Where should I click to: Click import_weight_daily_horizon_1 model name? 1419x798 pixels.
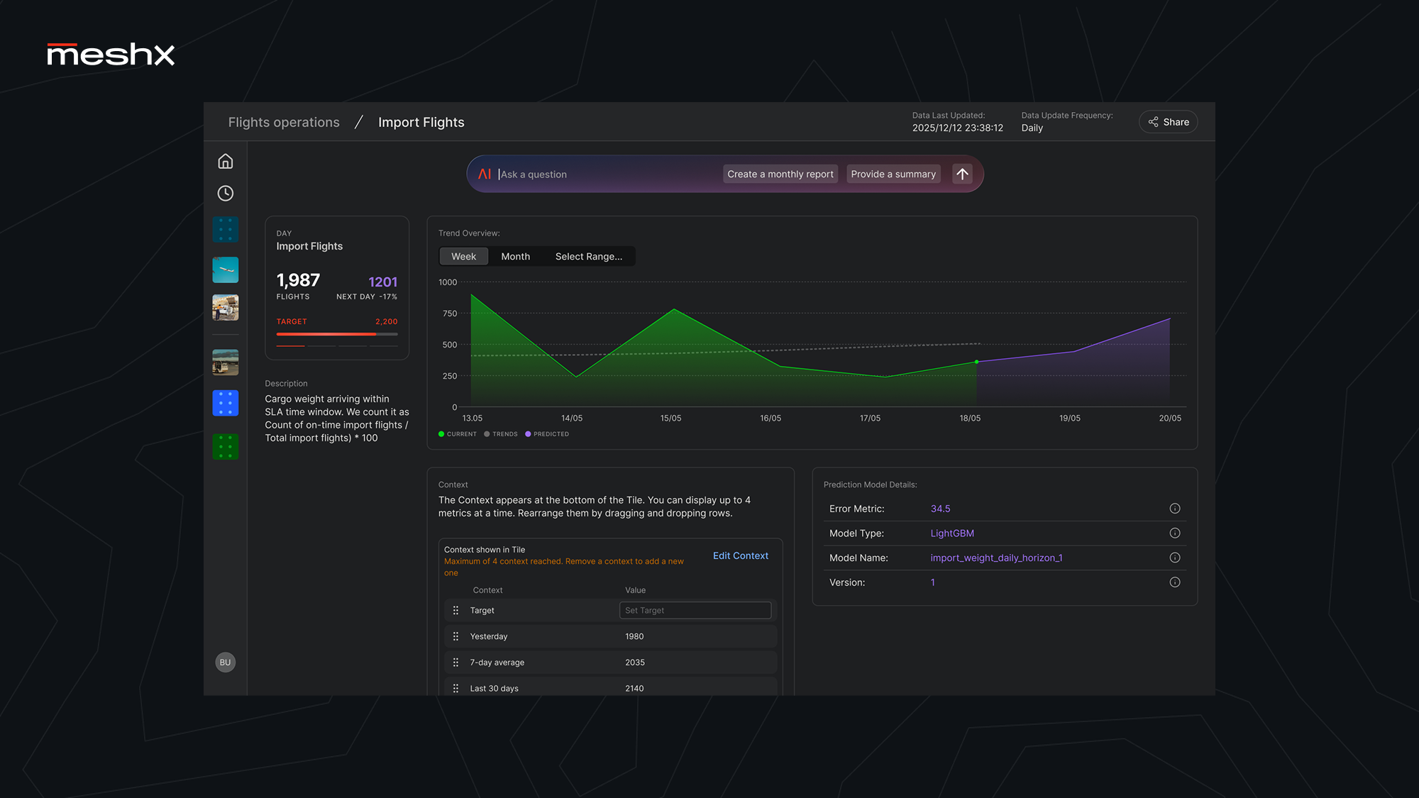pyautogui.click(x=996, y=558)
